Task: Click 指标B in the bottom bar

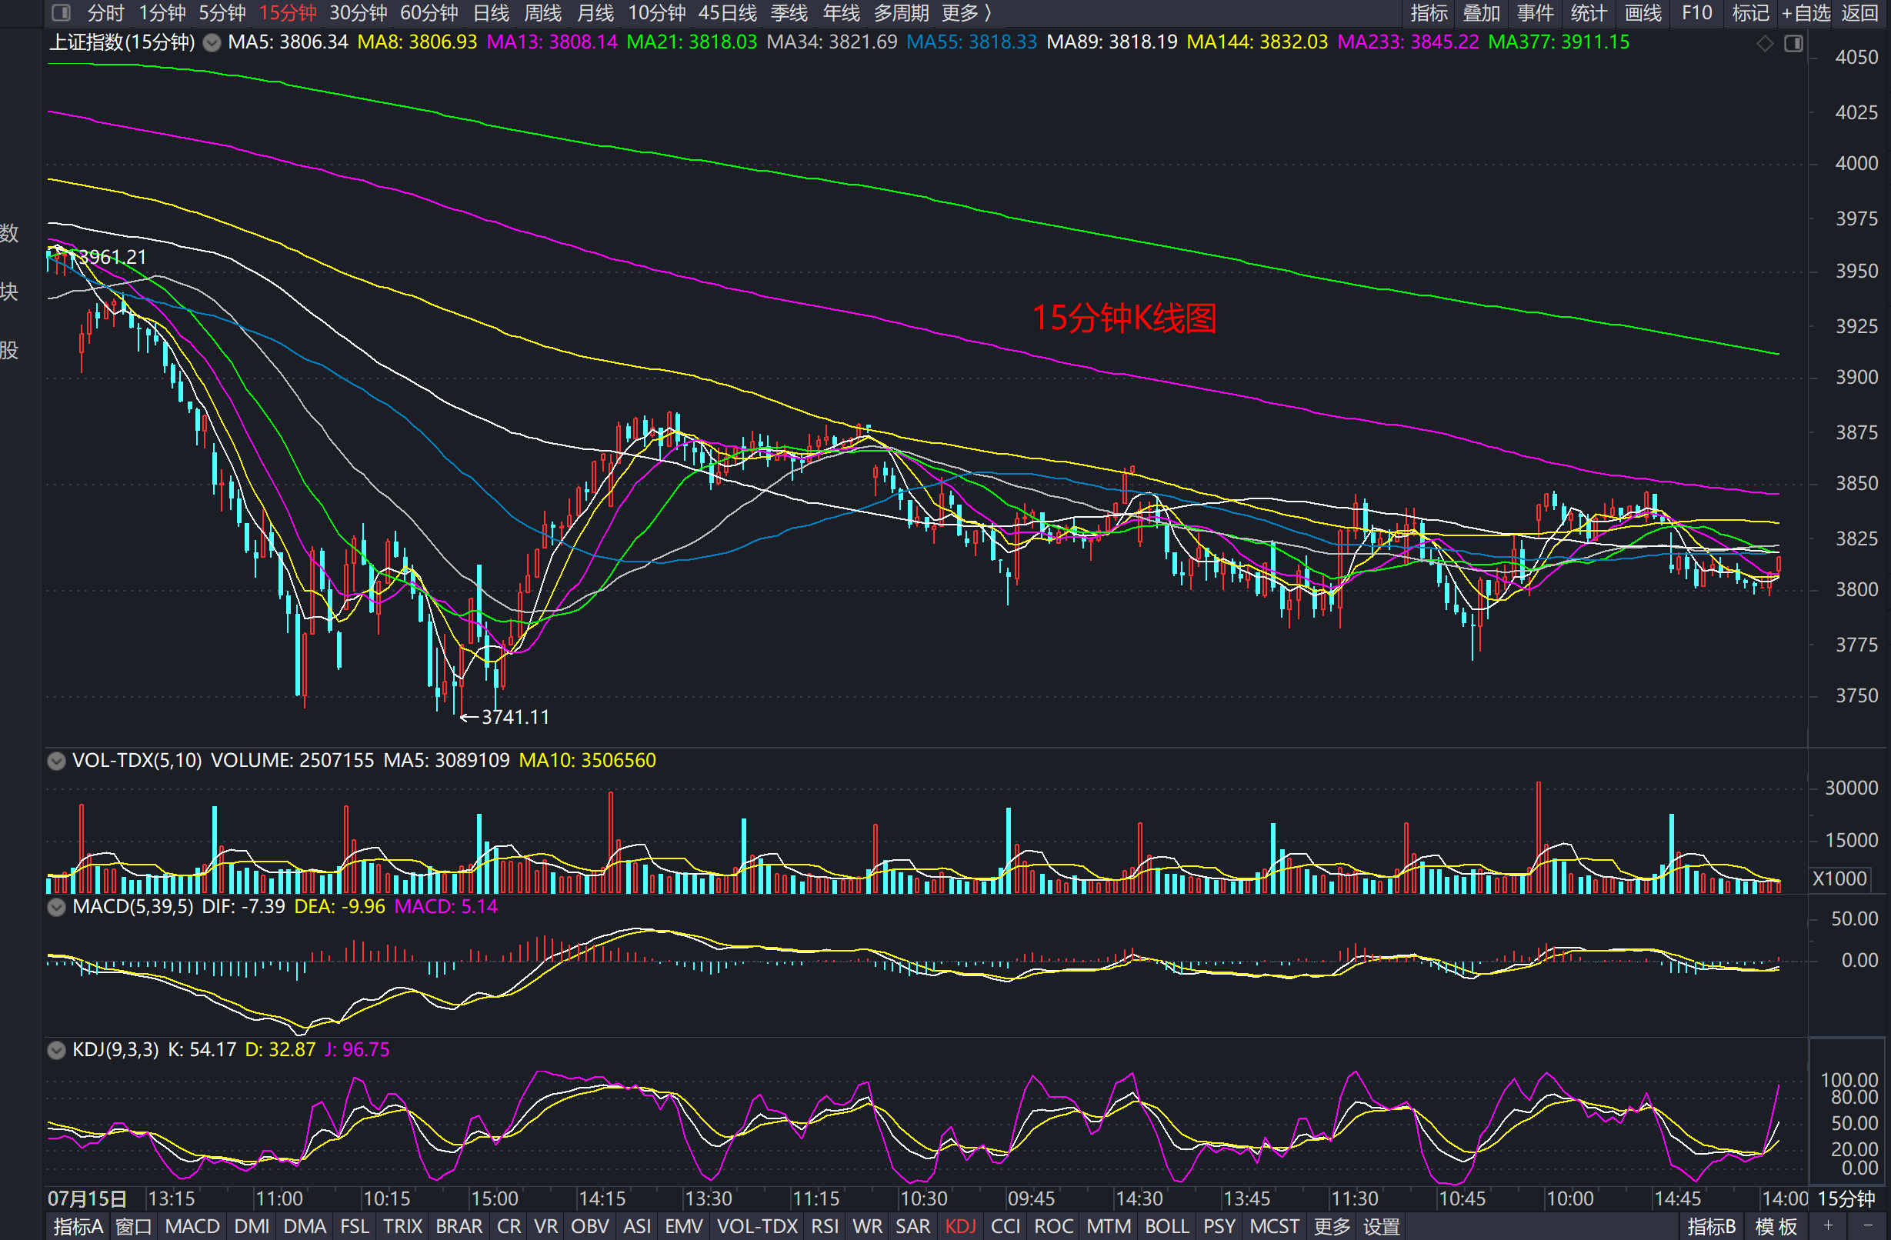Action: click(1713, 1226)
